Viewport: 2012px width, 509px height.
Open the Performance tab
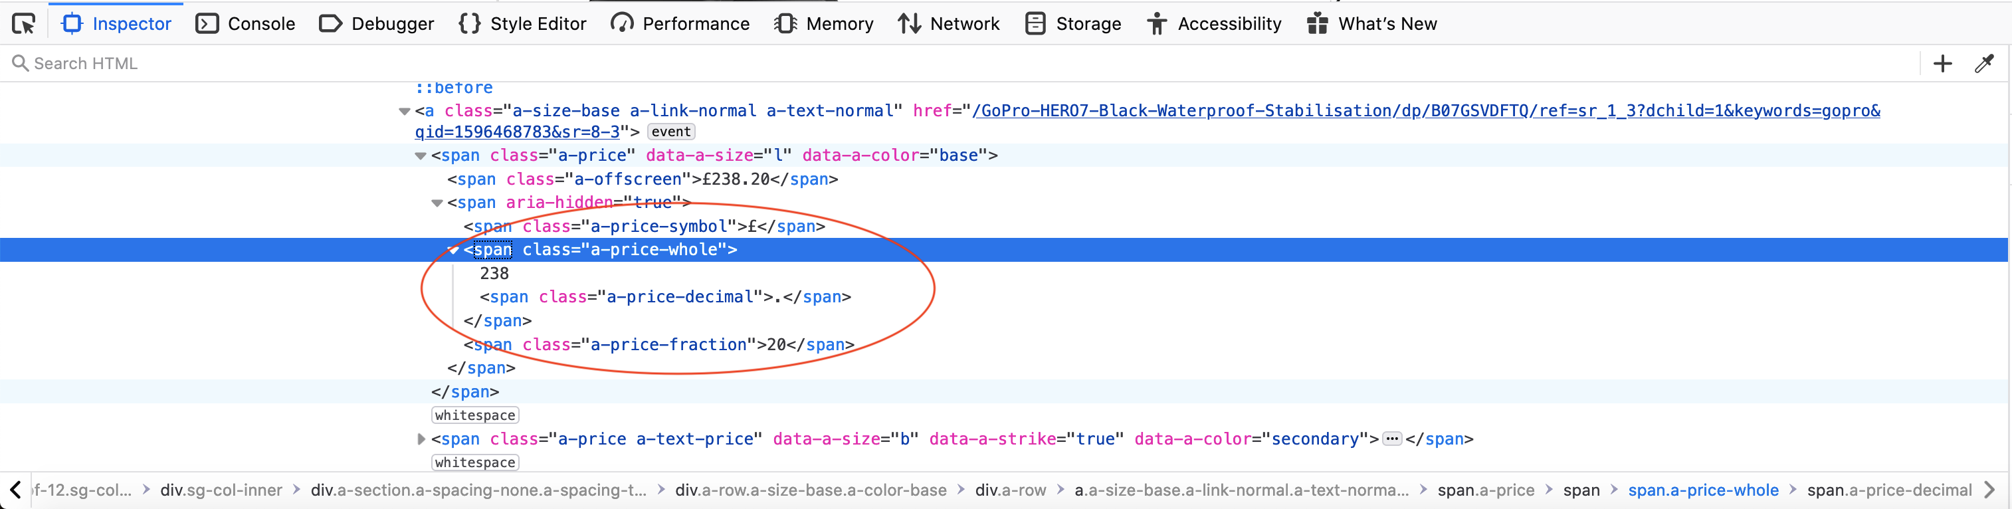pyautogui.click(x=680, y=24)
